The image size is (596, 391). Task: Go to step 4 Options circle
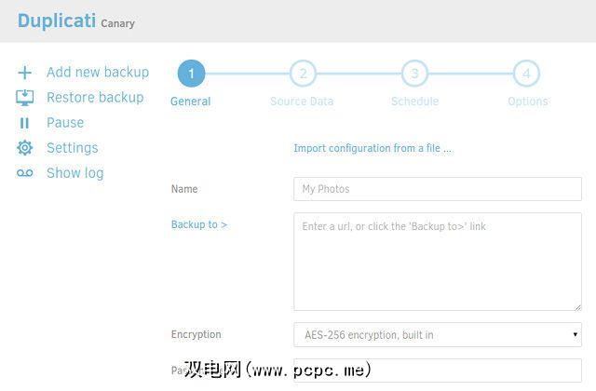[526, 74]
